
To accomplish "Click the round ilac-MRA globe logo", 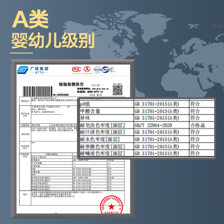I will pyautogui.click(x=97, y=69).
